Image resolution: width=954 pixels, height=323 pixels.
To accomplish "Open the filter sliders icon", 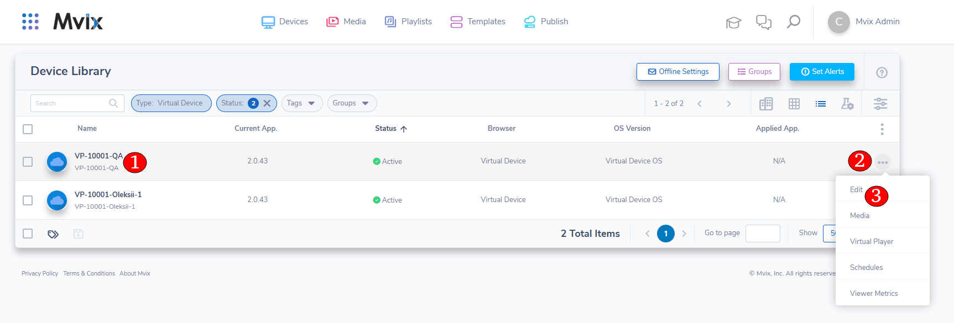I will click(880, 104).
